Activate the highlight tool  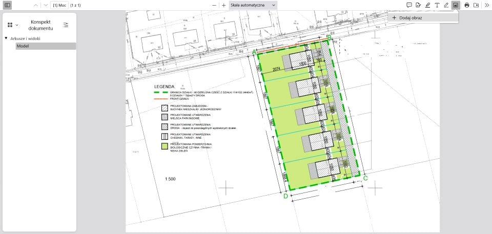tap(427, 5)
